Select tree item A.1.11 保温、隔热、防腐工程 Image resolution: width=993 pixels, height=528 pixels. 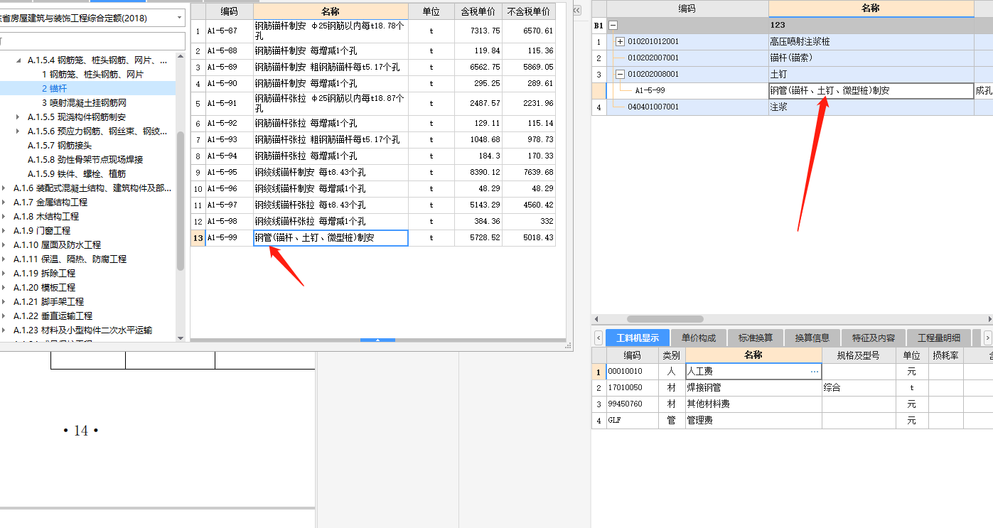coord(70,259)
